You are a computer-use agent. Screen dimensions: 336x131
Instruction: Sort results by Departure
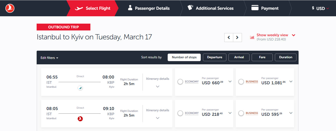click(215, 57)
